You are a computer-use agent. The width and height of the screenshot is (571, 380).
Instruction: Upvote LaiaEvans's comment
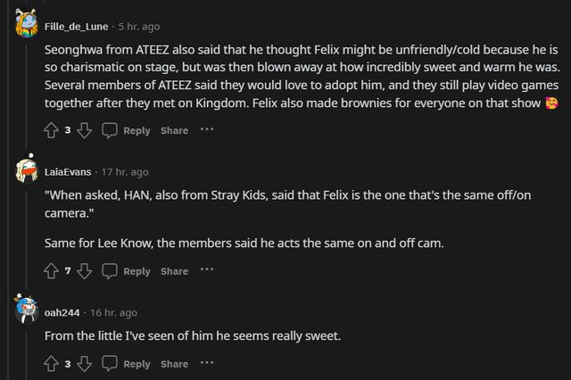click(x=52, y=271)
